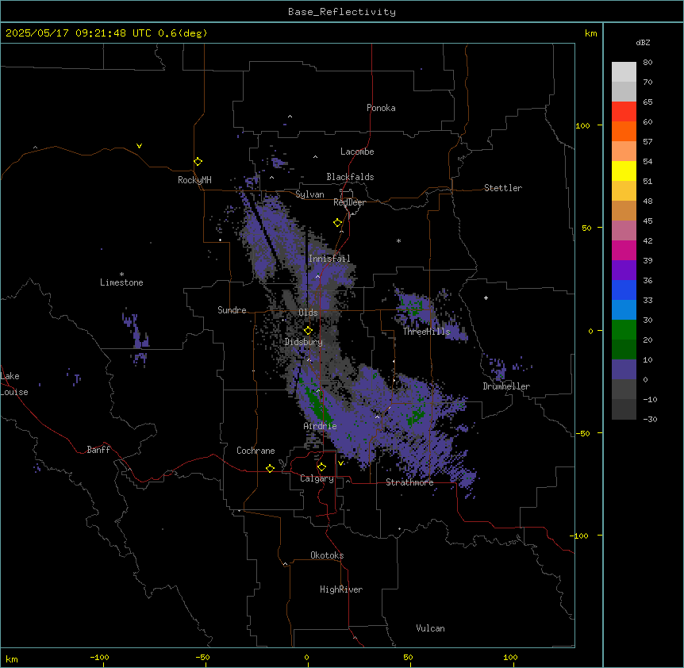This screenshot has width=684, height=668.
Task: Click the Lacombe city label
Action: [357, 152]
